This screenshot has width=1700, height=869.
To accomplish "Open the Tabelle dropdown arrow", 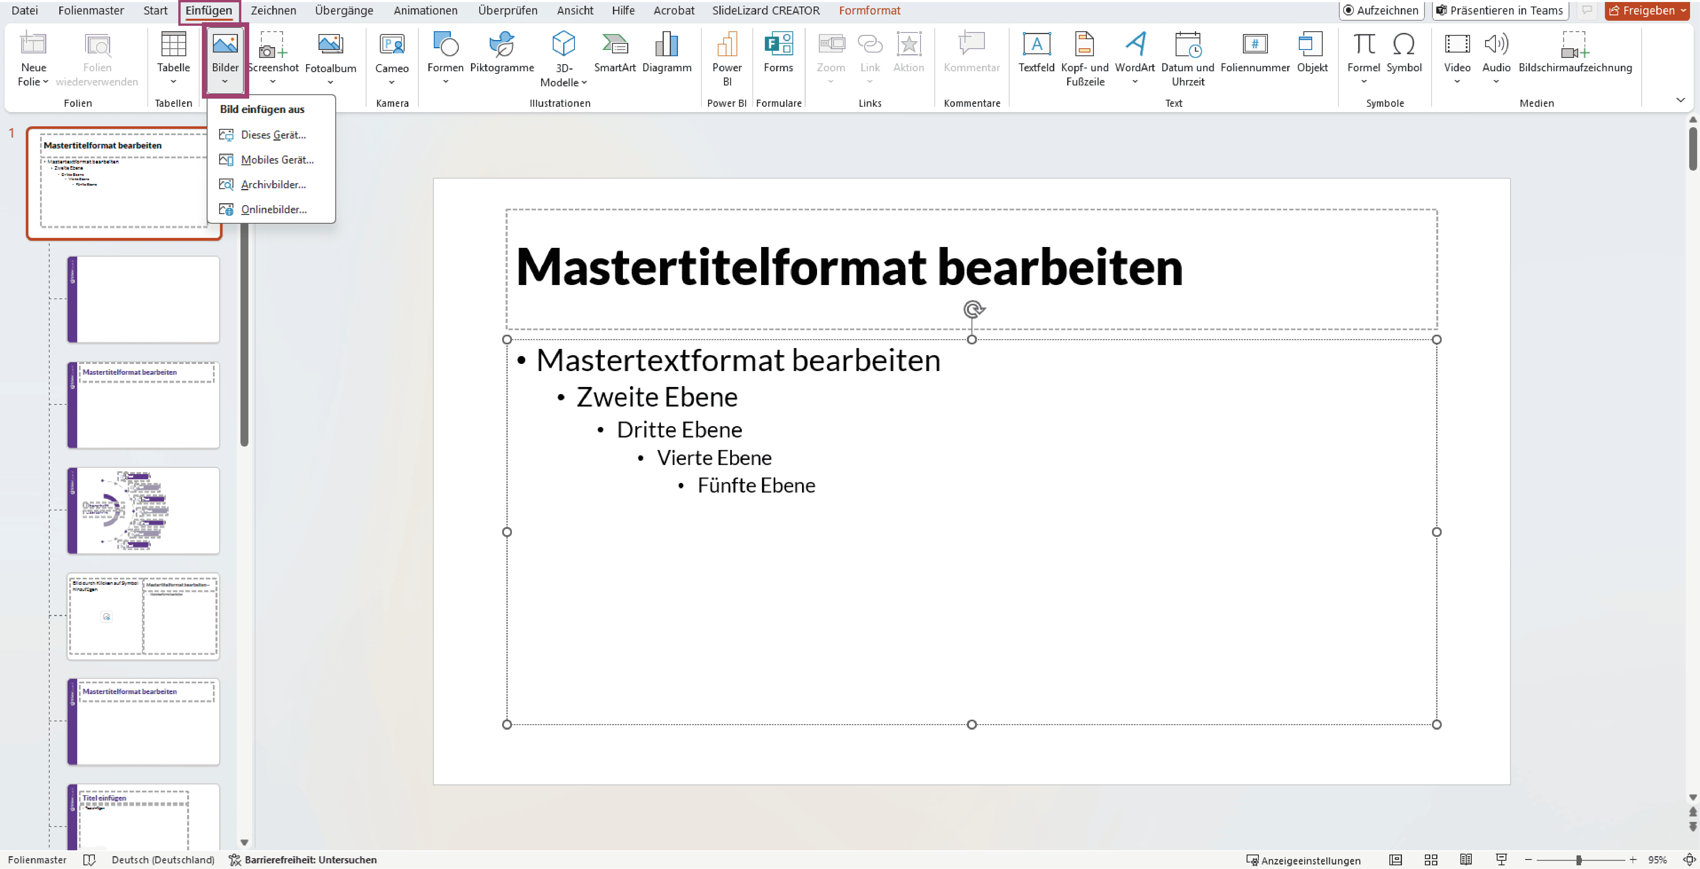I will coord(173,82).
